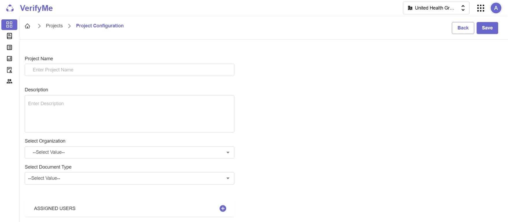Click the Enter Project Name input field
The image size is (508, 222).
[129, 70]
